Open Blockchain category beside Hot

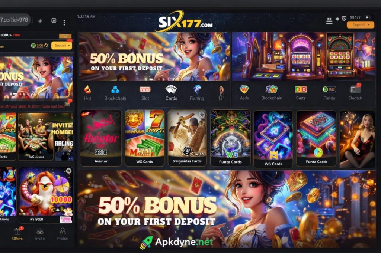(115, 93)
